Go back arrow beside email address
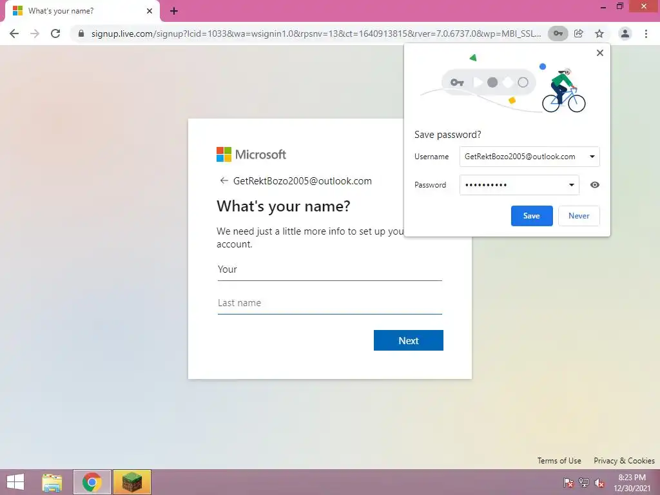The height and width of the screenshot is (495, 660). 224,180
